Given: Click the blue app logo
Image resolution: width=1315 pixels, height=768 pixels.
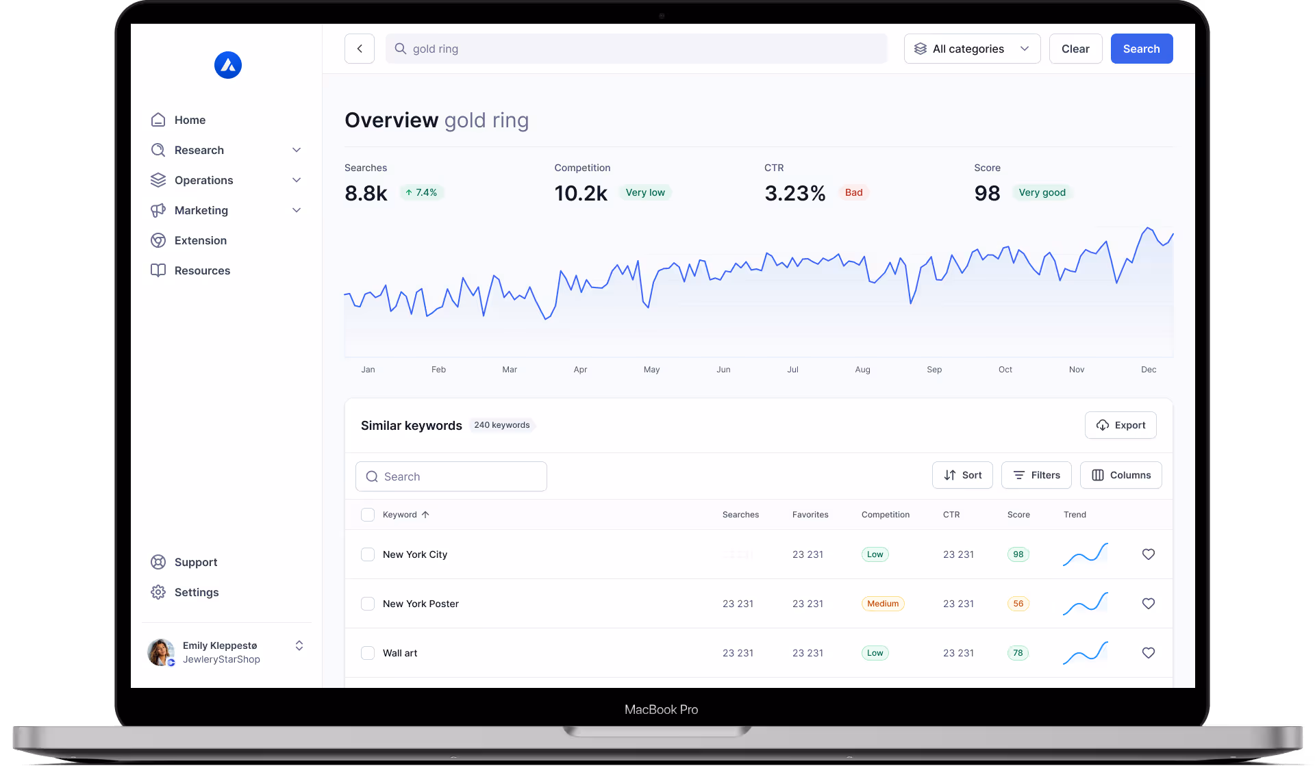Looking at the screenshot, I should tap(228, 65).
